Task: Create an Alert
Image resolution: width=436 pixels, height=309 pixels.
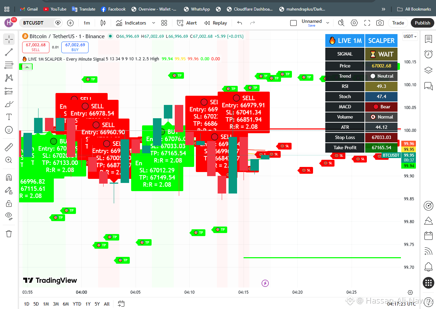Action: (187, 23)
